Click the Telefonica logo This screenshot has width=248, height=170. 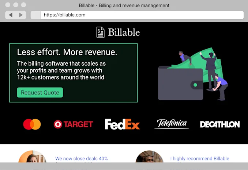pos(172,124)
